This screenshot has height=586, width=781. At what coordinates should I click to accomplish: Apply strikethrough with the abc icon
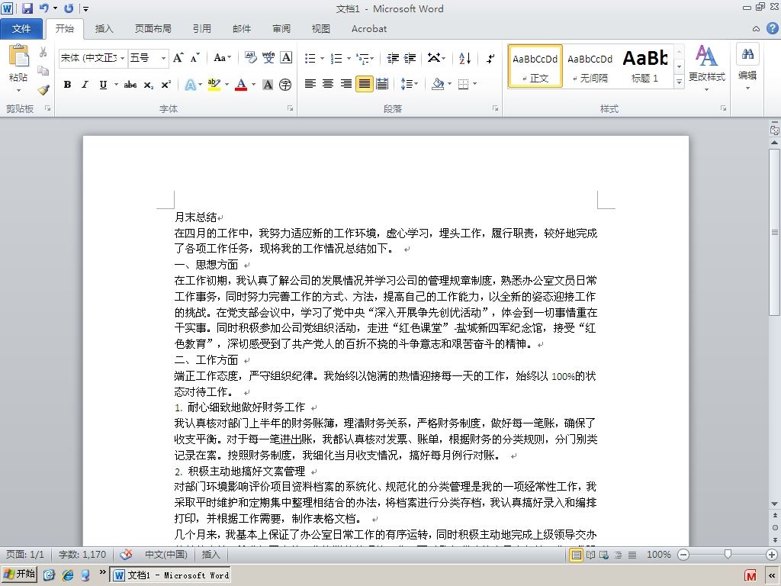click(x=130, y=85)
